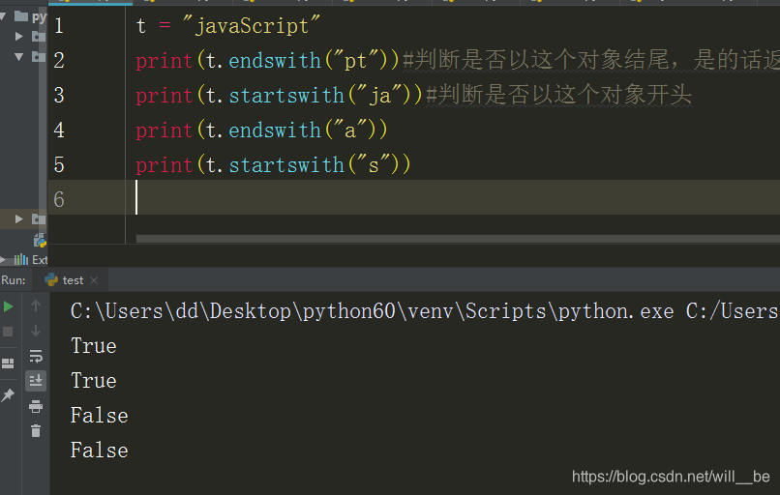Image resolution: width=780 pixels, height=495 pixels.
Task: Stop the running process with square icon
Action: pyautogui.click(x=8, y=332)
